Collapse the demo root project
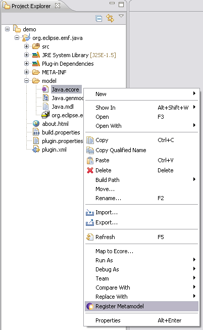The image size is (203, 330). pos(8,29)
